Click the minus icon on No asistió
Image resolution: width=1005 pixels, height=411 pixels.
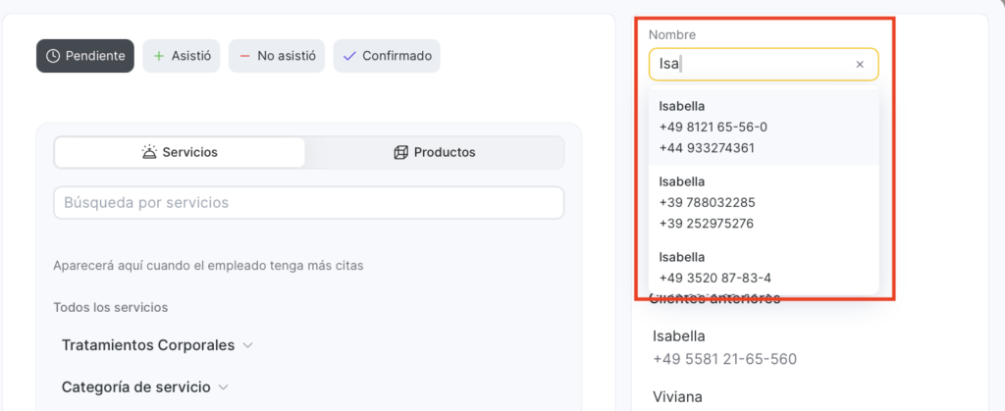pyautogui.click(x=244, y=56)
